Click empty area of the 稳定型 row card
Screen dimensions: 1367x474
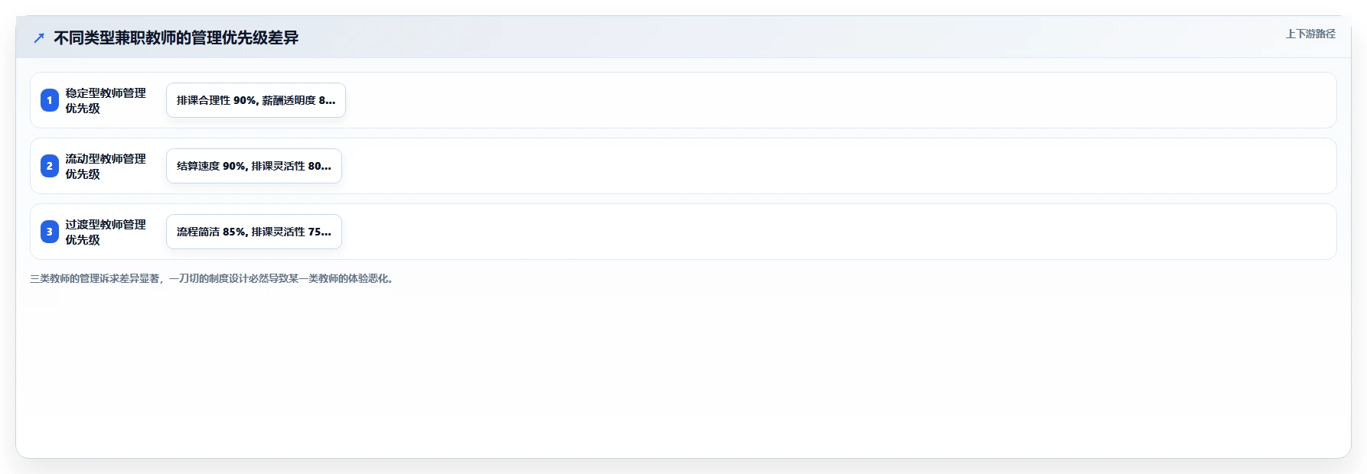tap(842, 100)
